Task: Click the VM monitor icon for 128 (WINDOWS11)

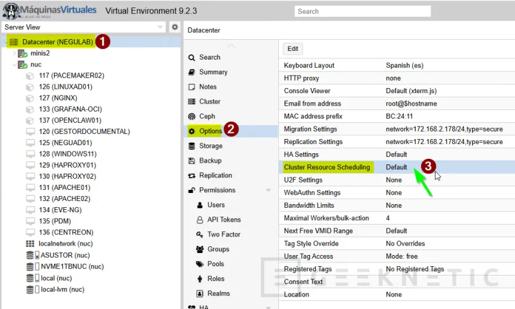Action: (30, 154)
